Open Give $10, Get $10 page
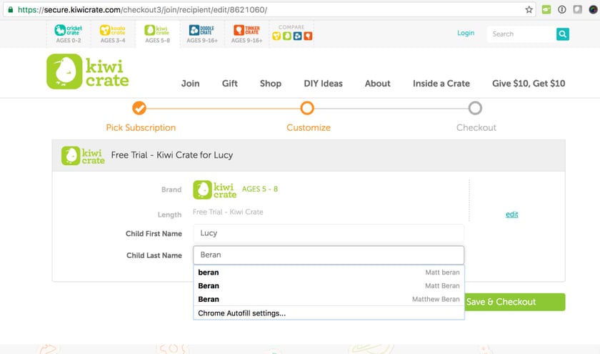This screenshot has height=354, width=600. coord(529,84)
